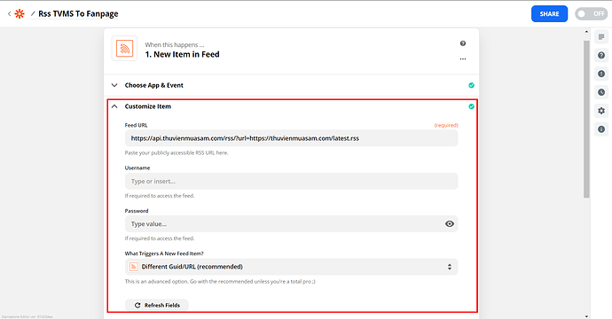612x319 pixels.
Task: Open the notes icon in right sidebar
Action: click(601, 37)
